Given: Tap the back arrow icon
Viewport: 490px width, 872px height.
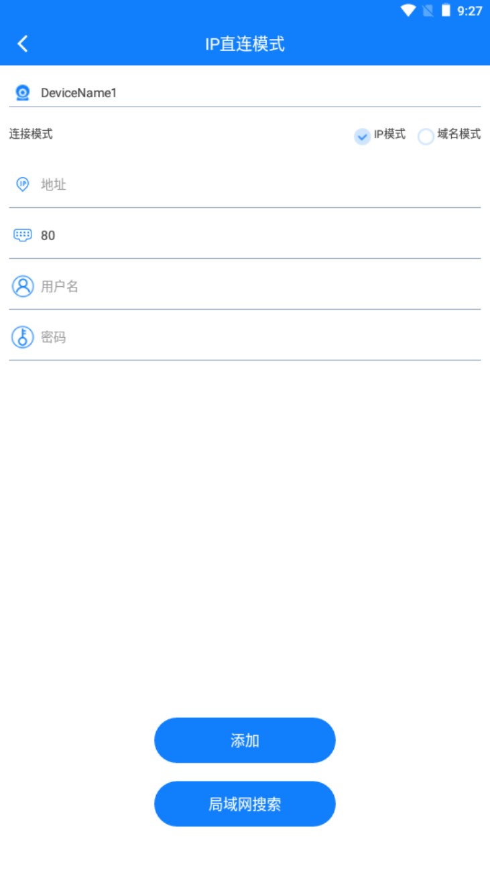Looking at the screenshot, I should [x=23, y=44].
